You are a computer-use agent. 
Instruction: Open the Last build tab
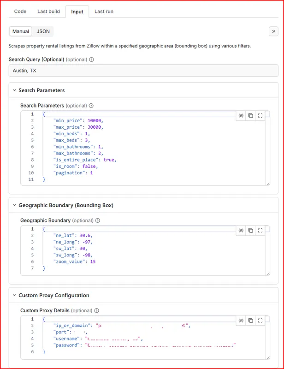[48, 11]
